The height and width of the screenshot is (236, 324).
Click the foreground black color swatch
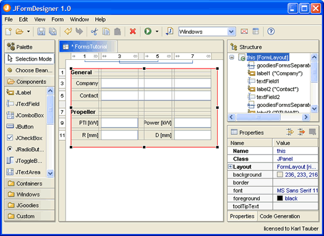279,198
